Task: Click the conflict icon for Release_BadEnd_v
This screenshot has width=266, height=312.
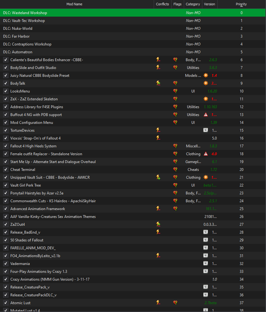Action: pos(158,232)
